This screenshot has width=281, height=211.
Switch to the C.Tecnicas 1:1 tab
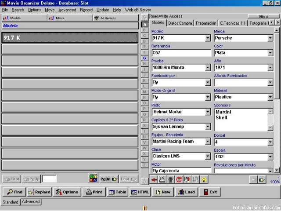click(x=233, y=23)
